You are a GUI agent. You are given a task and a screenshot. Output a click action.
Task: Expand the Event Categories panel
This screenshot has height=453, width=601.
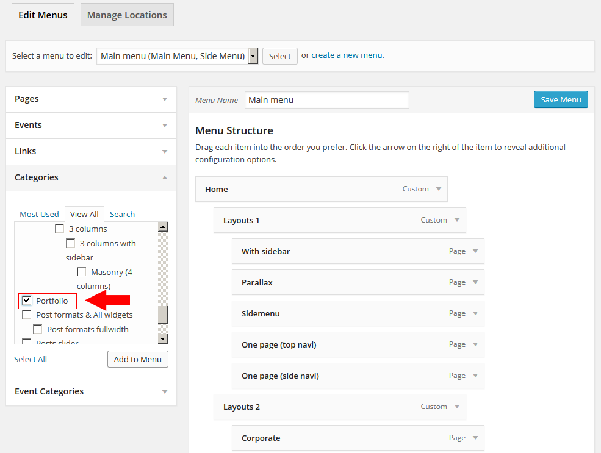pos(164,391)
